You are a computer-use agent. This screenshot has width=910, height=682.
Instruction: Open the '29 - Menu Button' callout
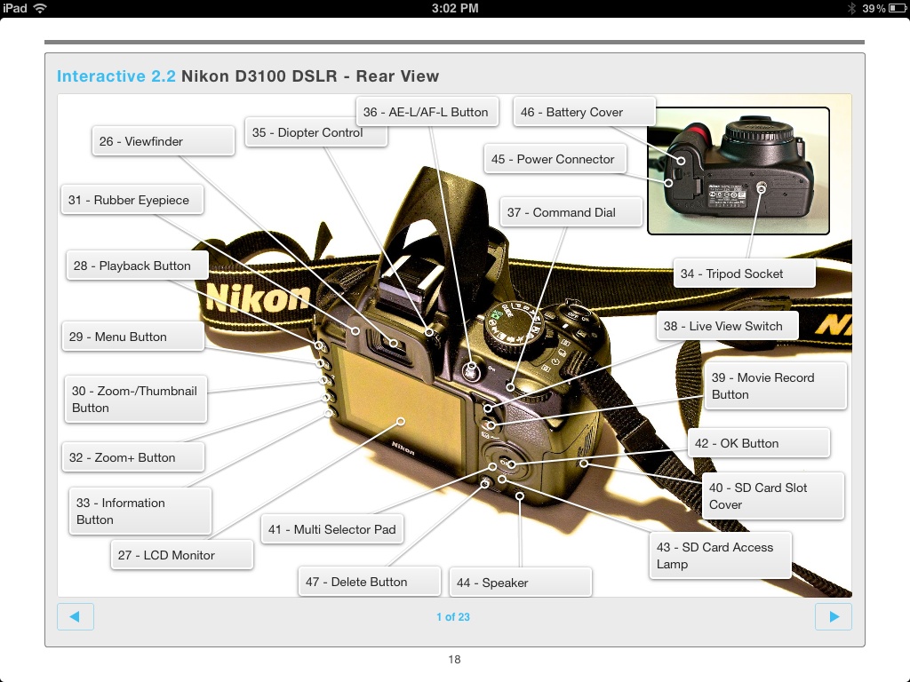tap(133, 337)
